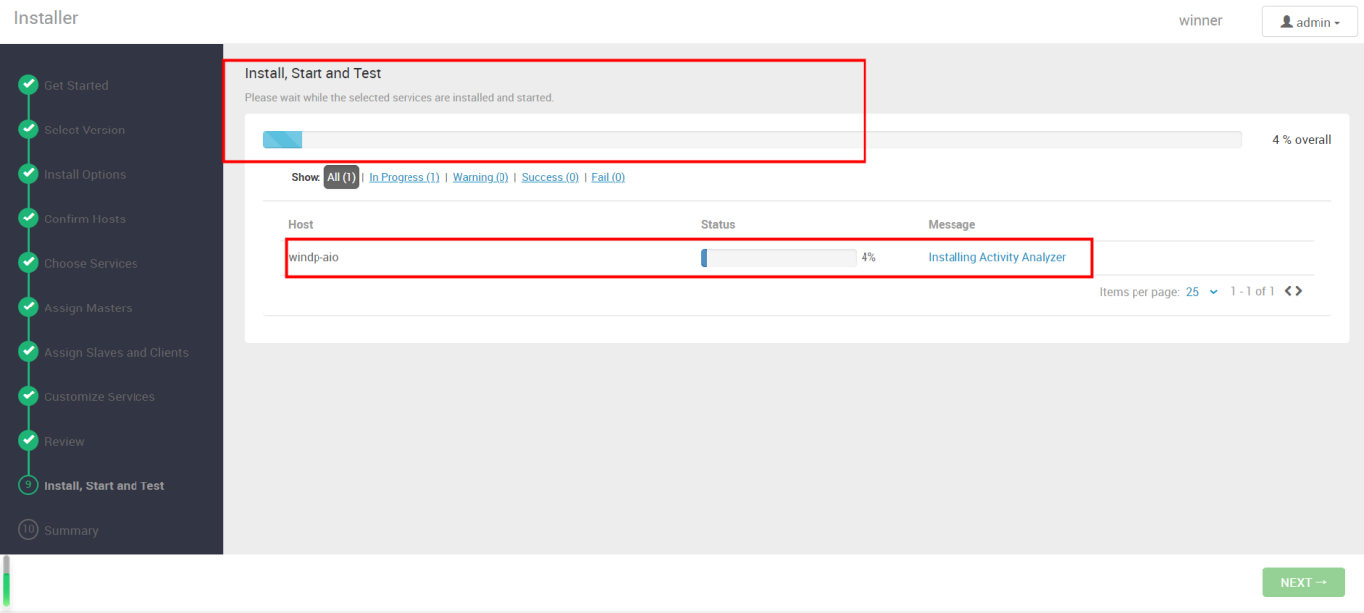Click the overall installation progress bar

coord(752,140)
